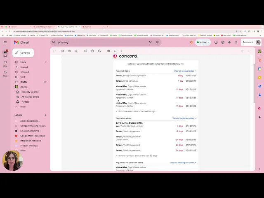This screenshot has height=198, width=264.
Task: Open the concord account profile avatar
Action: tap(258, 42)
